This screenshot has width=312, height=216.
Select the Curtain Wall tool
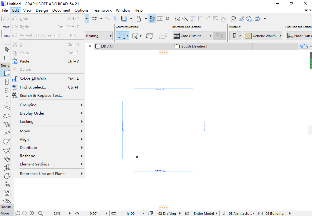(x=7, y=168)
